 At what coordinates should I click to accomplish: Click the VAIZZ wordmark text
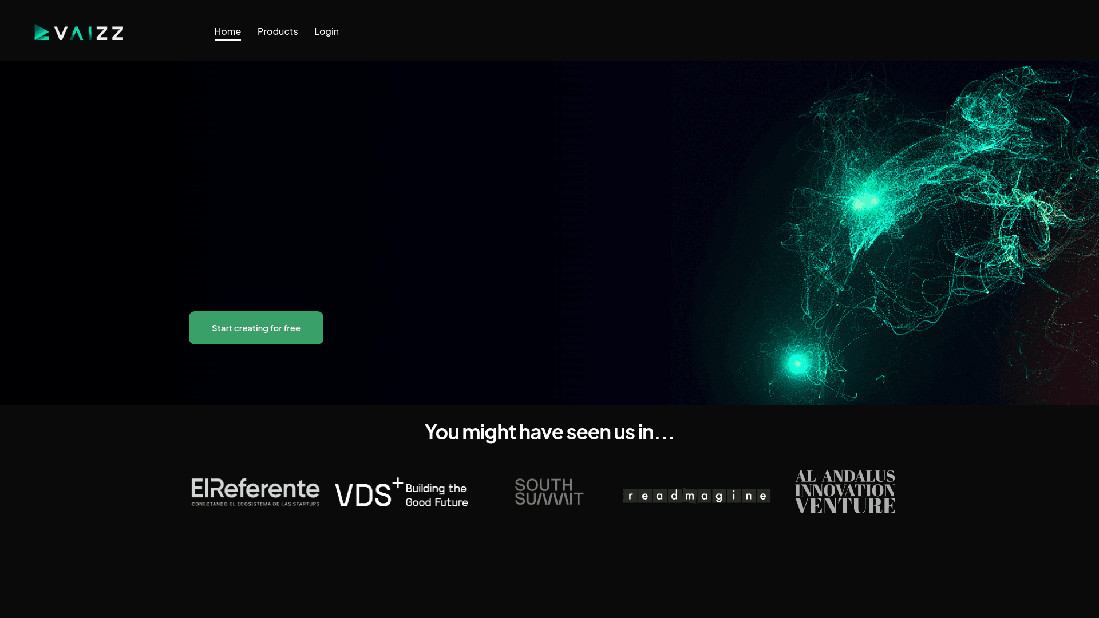(x=89, y=33)
